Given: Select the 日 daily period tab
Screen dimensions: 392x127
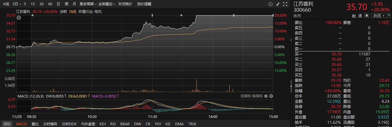Looking at the screenshot, I should tap(58, 4).
